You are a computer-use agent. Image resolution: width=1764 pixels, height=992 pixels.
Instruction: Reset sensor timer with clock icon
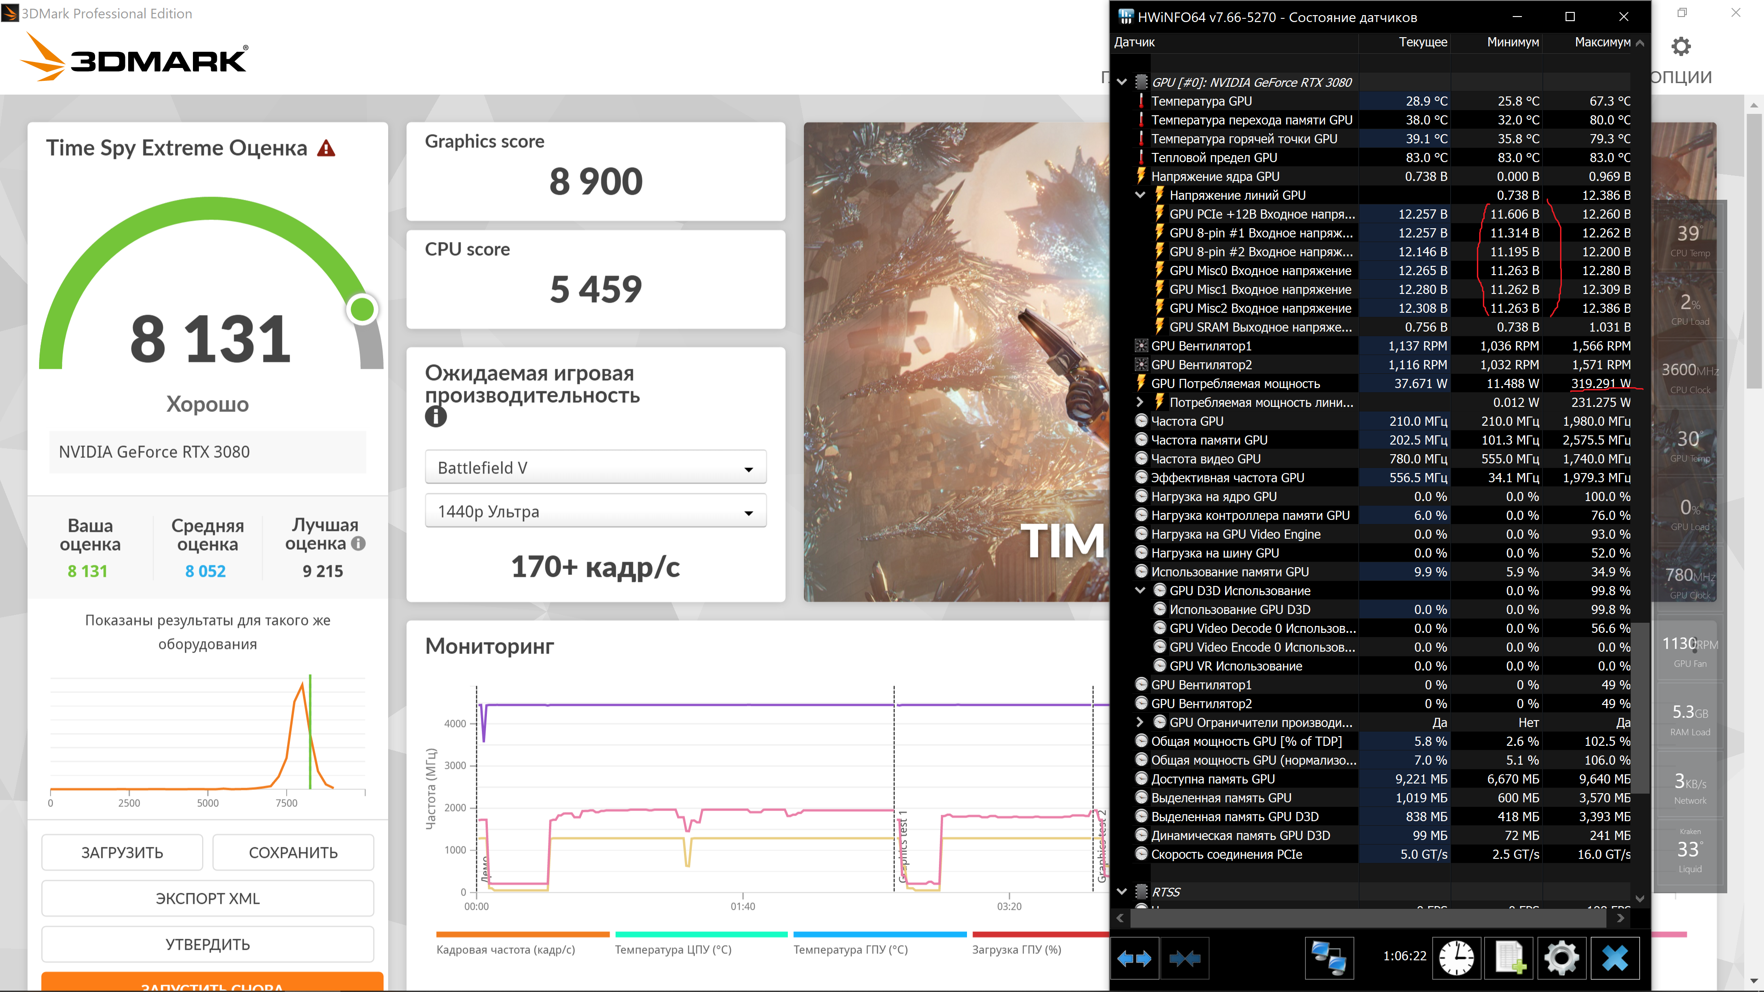click(x=1456, y=958)
